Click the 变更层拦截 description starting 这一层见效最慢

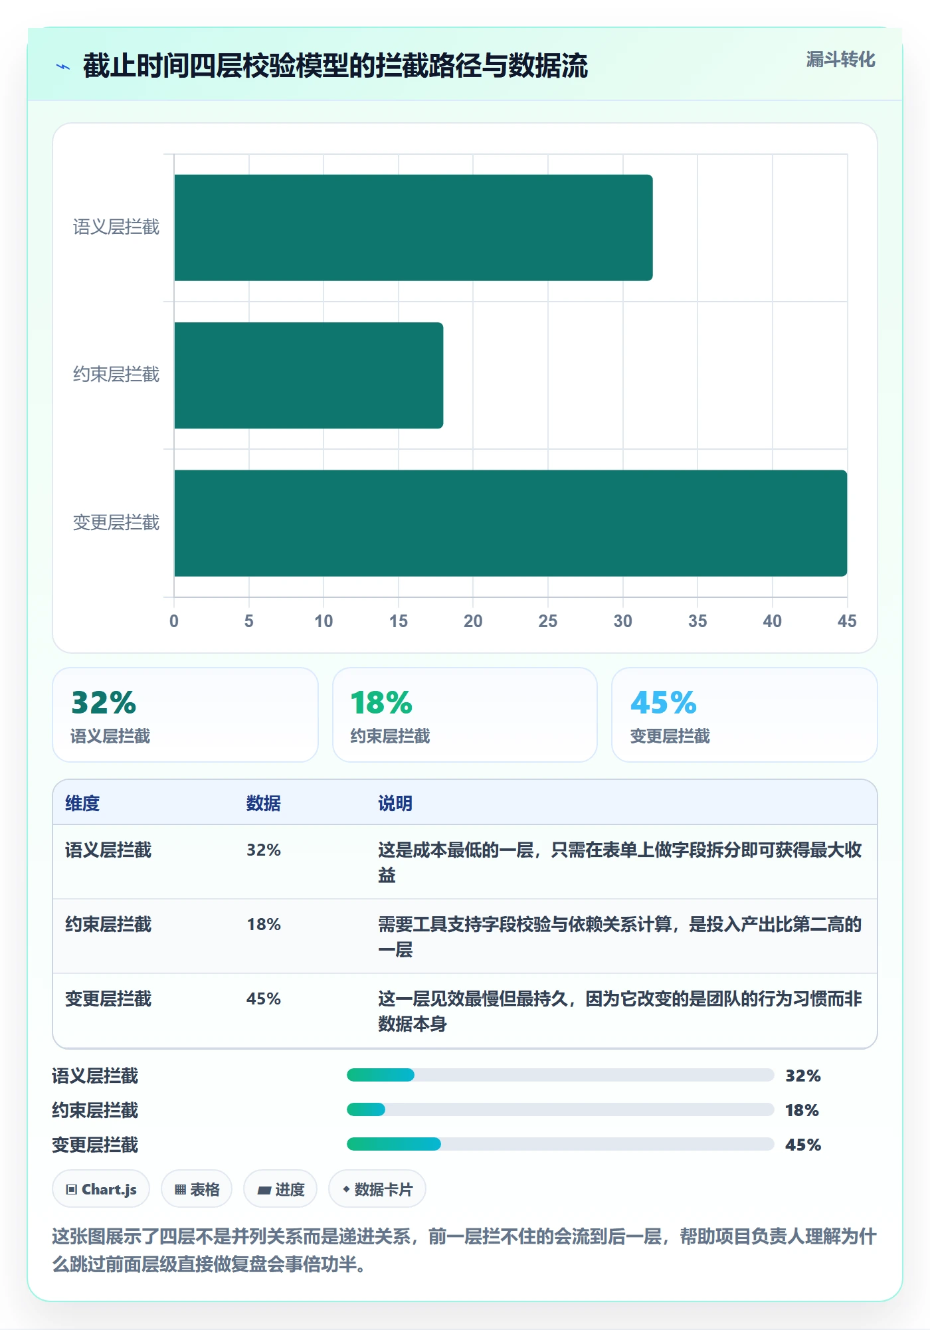click(x=620, y=1011)
